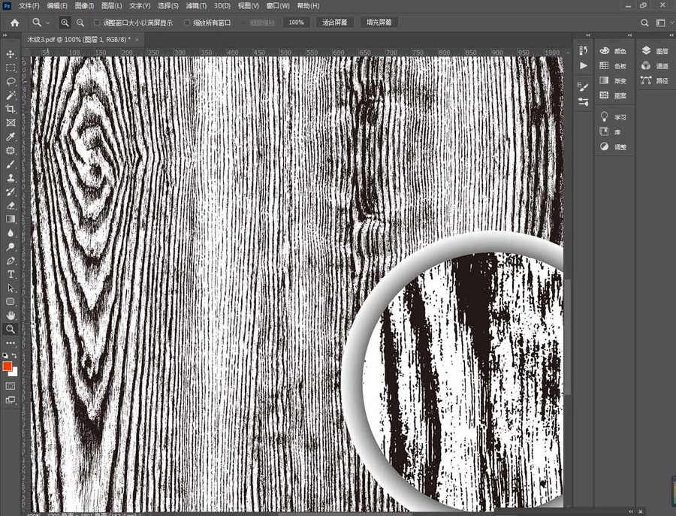Click the canvas vertical scrollbar
This screenshot has width=676, height=516.
tap(568, 336)
